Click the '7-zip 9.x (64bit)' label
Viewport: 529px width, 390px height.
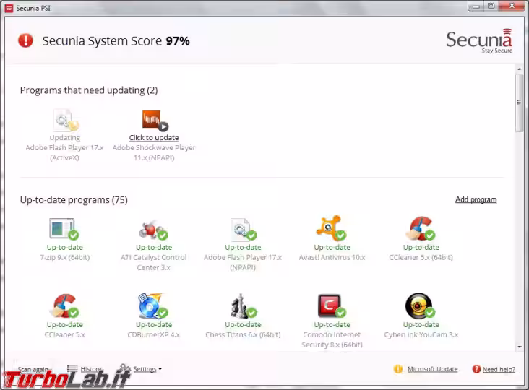pyautogui.click(x=65, y=257)
